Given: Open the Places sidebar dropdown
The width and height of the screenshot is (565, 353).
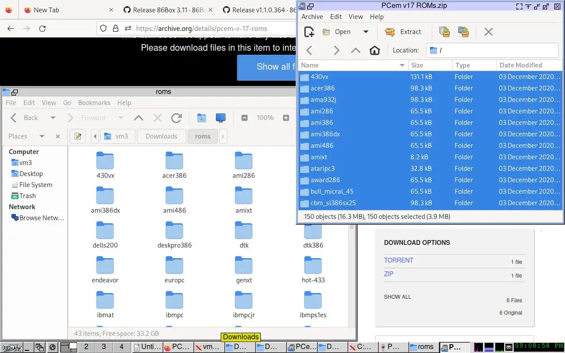Looking at the screenshot, I should 41,136.
